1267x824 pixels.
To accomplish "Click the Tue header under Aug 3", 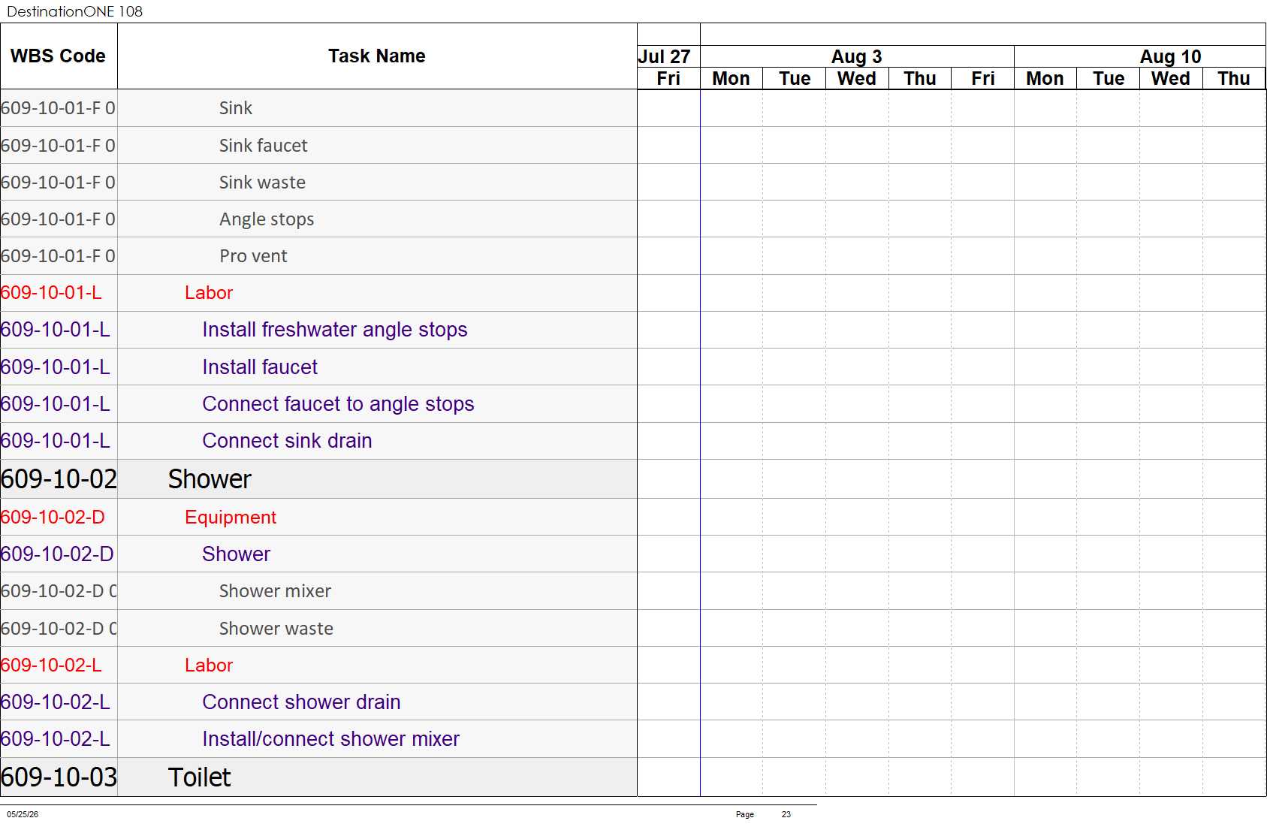I will click(795, 79).
